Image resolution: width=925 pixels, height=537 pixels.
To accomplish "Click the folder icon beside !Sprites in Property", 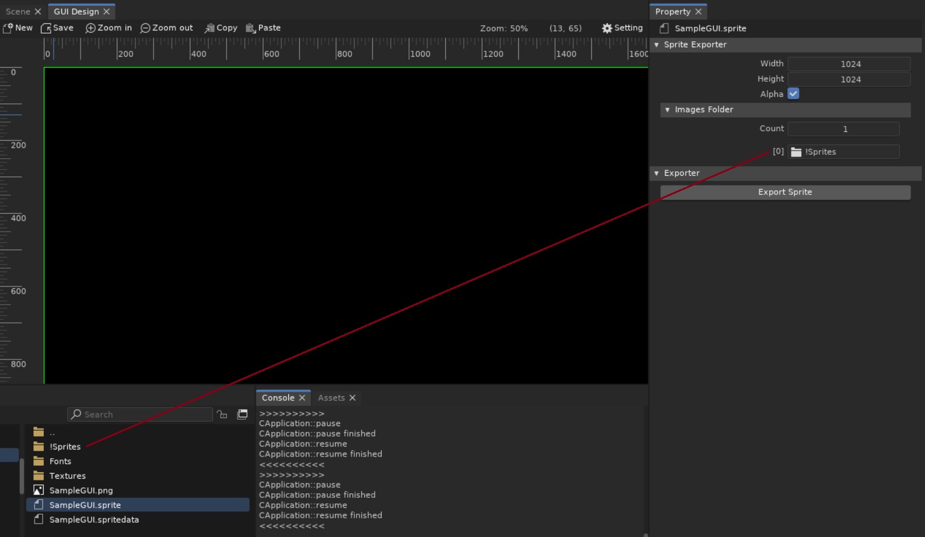I will 796,152.
